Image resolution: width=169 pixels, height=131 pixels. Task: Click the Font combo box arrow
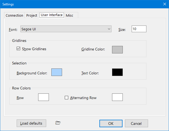click(x=109, y=29)
